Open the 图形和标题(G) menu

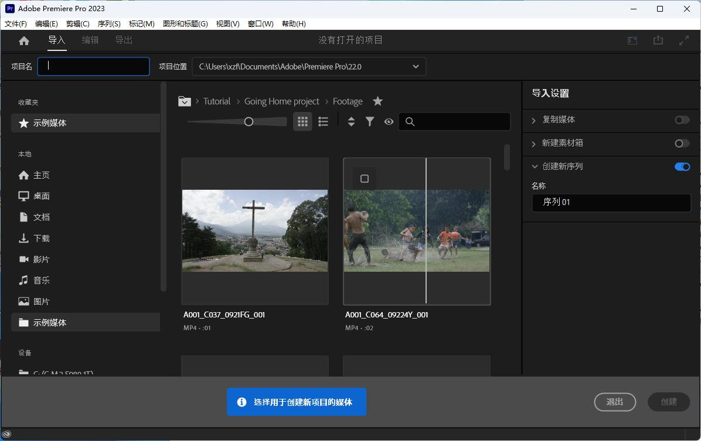(186, 23)
